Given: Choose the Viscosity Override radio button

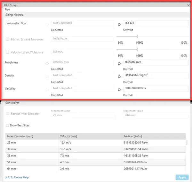Looking at the screenshot, I should pyautogui.click(x=119, y=90).
